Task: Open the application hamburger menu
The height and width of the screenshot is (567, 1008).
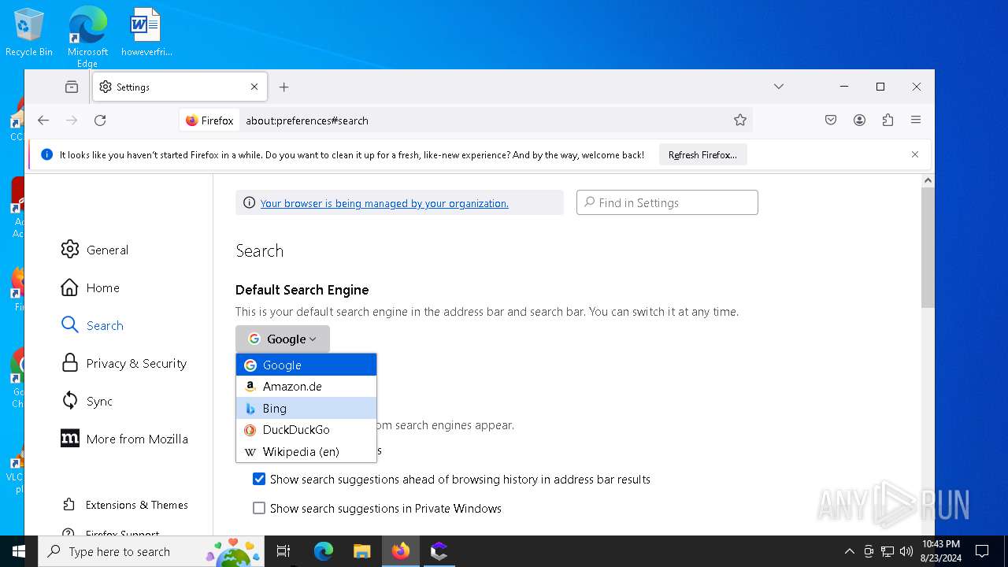Action: pyautogui.click(x=916, y=120)
